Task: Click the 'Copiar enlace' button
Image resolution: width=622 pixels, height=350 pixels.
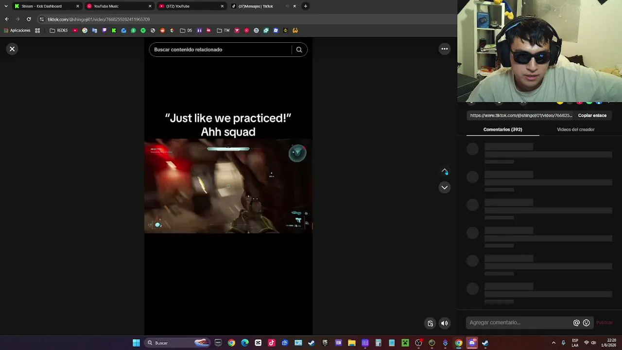Action: (592, 116)
